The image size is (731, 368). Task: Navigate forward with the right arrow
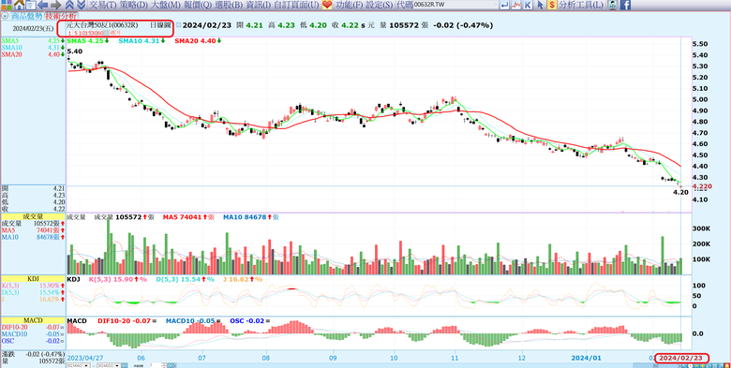[55, 5]
